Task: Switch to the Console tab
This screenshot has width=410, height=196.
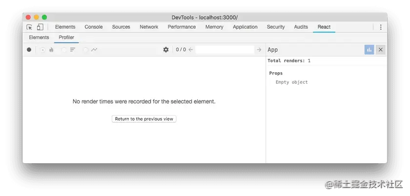Action: (x=94, y=27)
